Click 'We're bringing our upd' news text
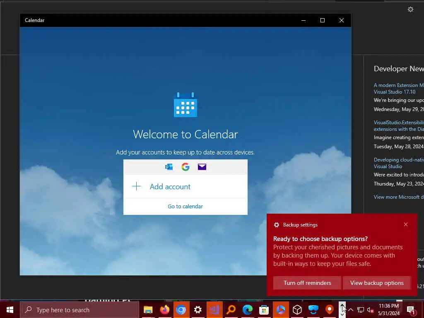This screenshot has height=318, width=424. (x=399, y=100)
